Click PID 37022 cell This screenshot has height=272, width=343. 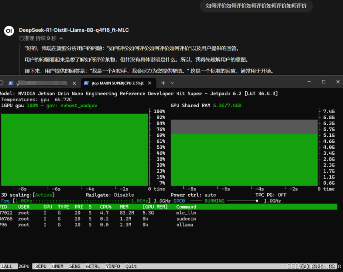pos(6,213)
